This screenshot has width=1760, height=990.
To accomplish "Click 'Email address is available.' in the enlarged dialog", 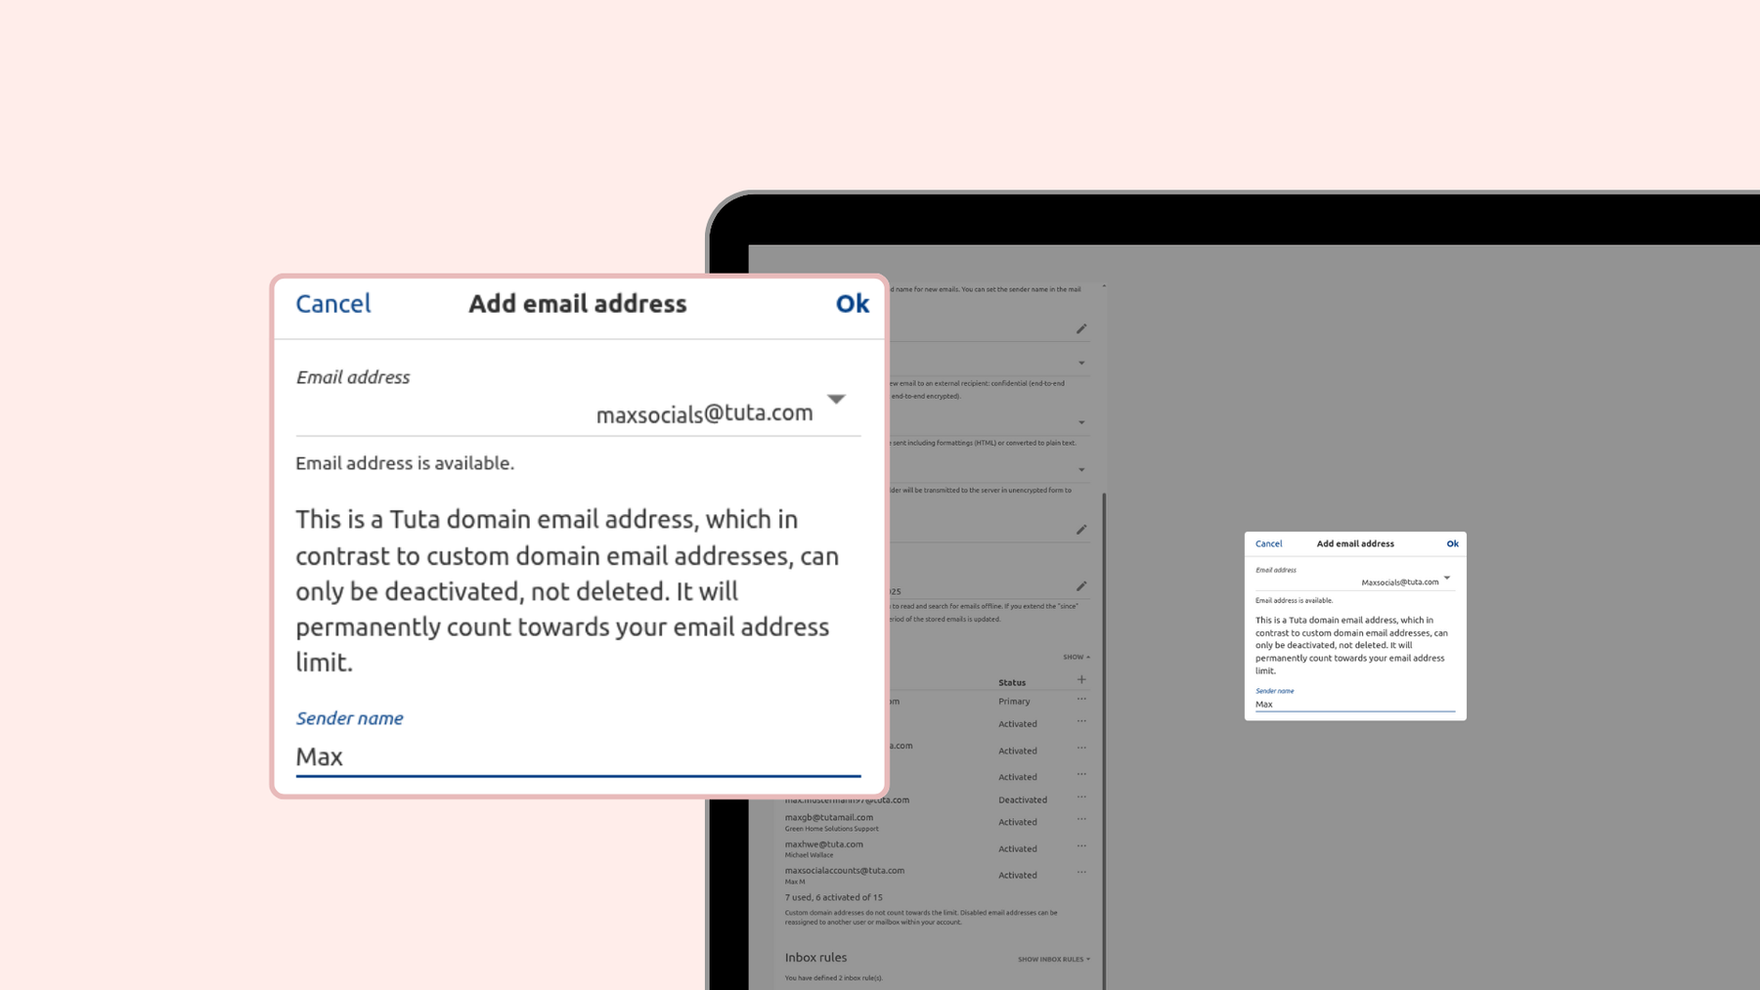I will click(x=405, y=463).
